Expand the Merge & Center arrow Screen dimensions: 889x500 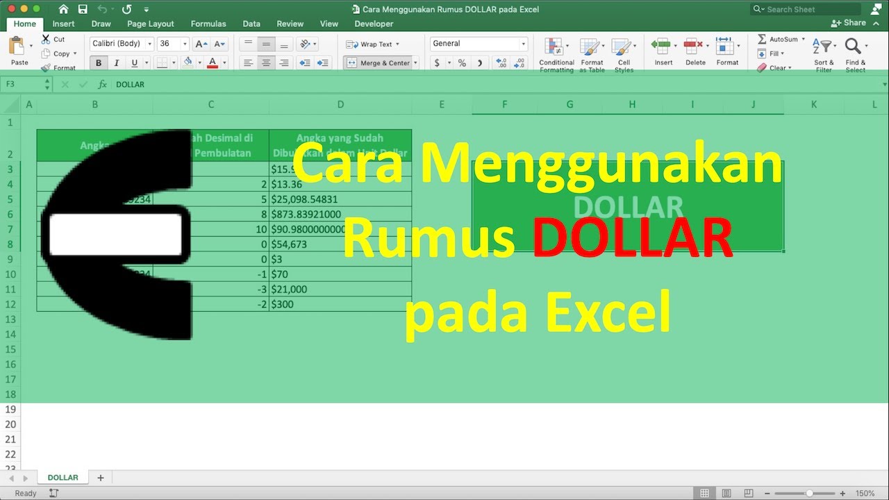(415, 63)
